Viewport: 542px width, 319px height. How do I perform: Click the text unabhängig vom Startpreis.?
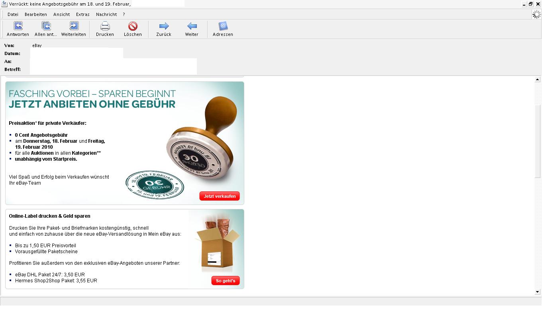pyautogui.click(x=46, y=159)
